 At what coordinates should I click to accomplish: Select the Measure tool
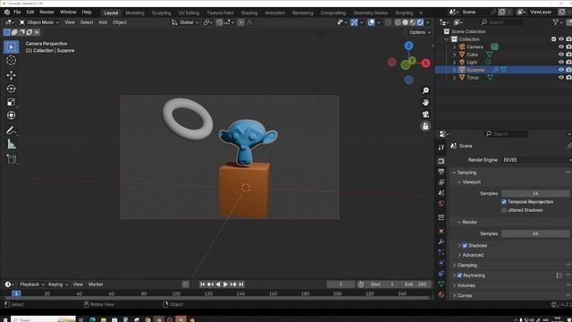[11, 144]
